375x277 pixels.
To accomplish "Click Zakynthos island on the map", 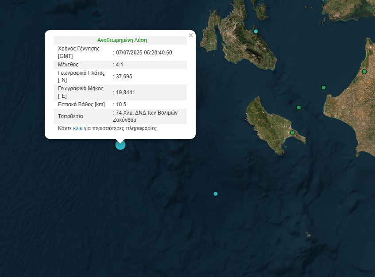I will point(270,124).
